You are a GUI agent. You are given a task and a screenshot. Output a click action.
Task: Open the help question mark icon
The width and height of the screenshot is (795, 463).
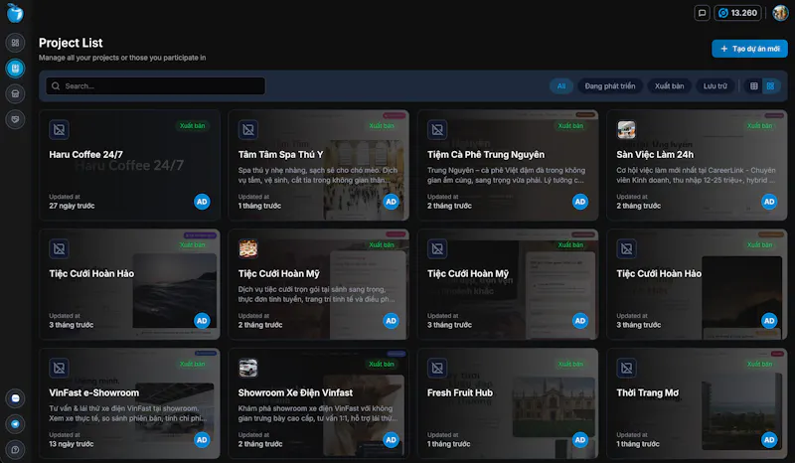(15, 450)
